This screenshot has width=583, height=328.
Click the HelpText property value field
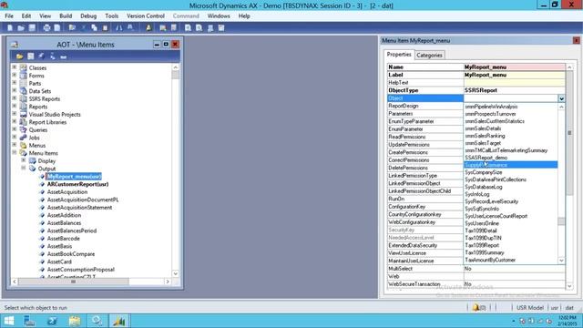click(514, 83)
